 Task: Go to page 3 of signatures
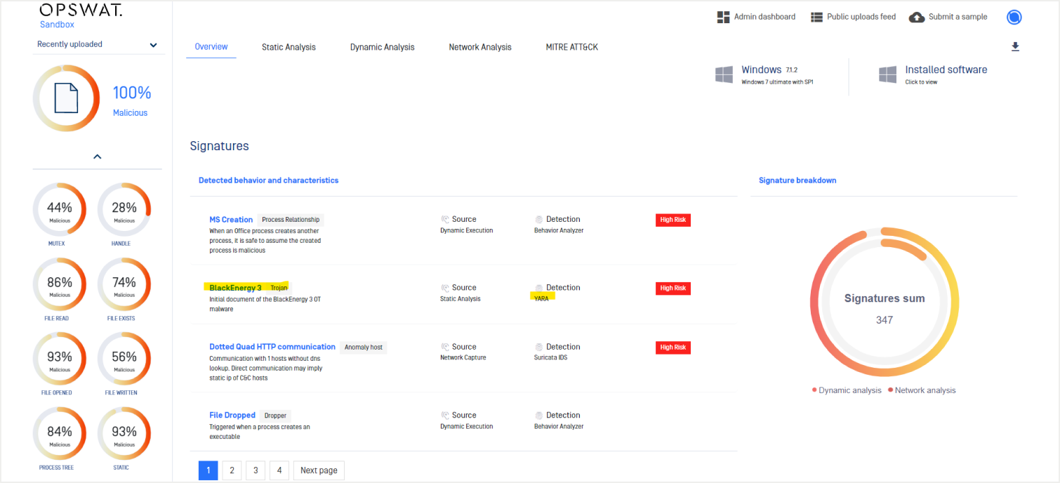pos(256,470)
